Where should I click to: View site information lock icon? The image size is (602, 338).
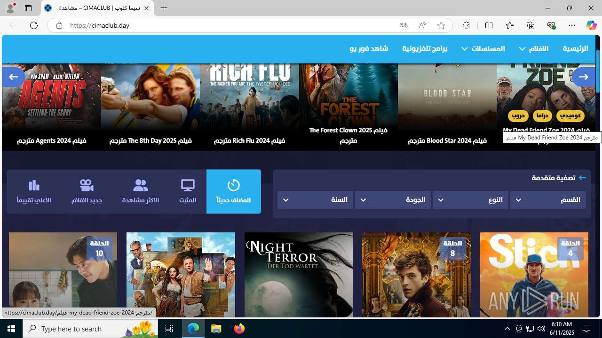[59, 25]
